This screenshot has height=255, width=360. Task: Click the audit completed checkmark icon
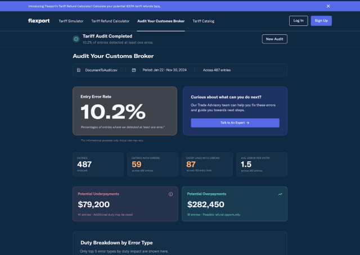(x=76, y=39)
